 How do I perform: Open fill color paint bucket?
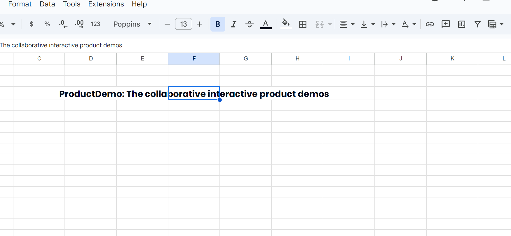point(286,24)
